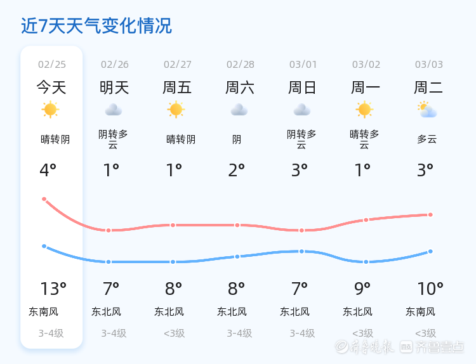Click the sunny icon under 周一
Screen dimensions: 476x364
pos(365,110)
